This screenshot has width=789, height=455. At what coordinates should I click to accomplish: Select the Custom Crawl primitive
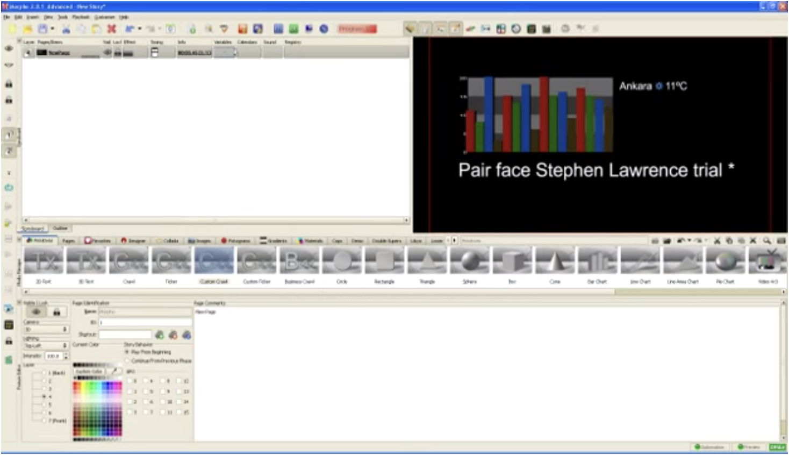(214, 266)
